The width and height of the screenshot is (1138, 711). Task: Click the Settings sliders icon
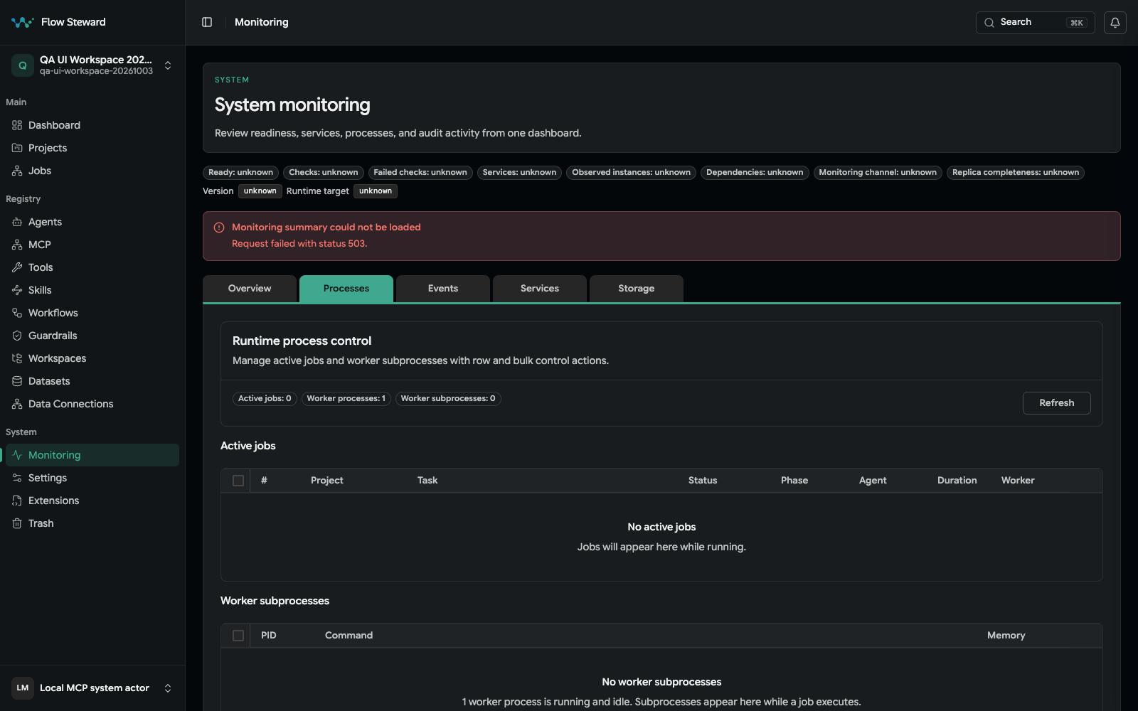[x=17, y=478]
